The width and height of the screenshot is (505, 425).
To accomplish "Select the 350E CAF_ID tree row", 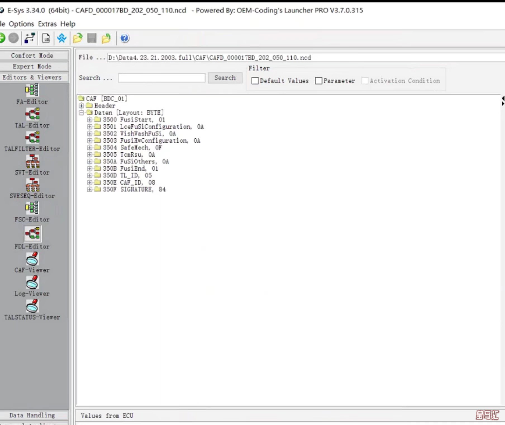I will (129, 182).
